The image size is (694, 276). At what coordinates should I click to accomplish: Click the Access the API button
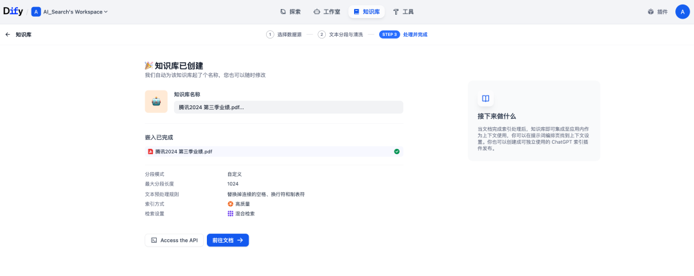pos(174,240)
